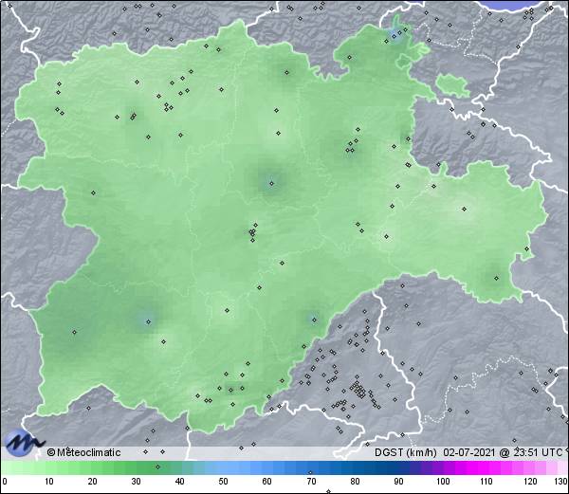Click scale value 20 on the legend
Screen dimensions: 569x494
(93, 482)
